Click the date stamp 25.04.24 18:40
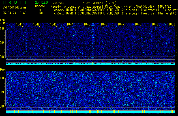This screenshot has height=116, width=178. point(14,13)
